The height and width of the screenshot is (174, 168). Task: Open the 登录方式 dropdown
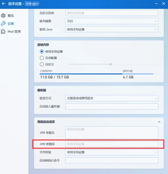[x=111, y=98]
